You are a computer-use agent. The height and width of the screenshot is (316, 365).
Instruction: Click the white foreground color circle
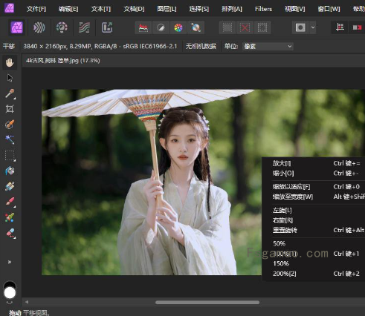pyautogui.click(x=10, y=293)
